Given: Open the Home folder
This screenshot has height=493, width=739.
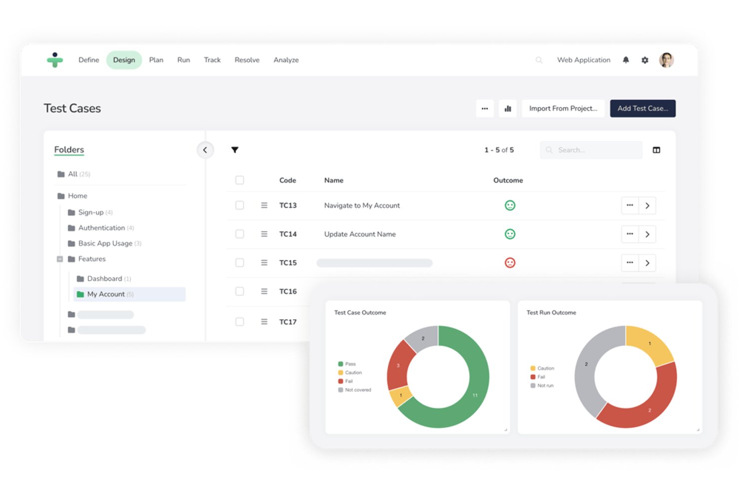Looking at the screenshot, I should coord(72,196).
